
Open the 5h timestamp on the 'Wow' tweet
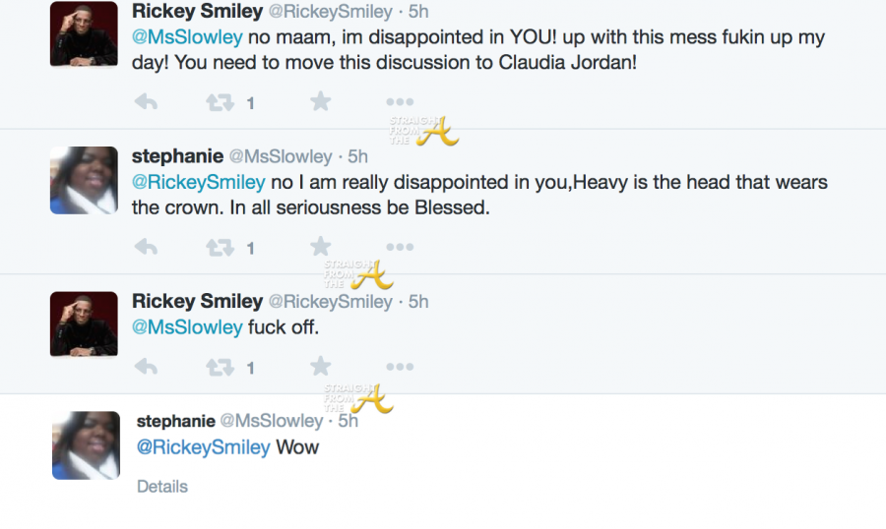[348, 421]
